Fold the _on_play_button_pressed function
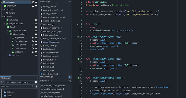This screenshot has width=186, height=98. coord(84,37)
